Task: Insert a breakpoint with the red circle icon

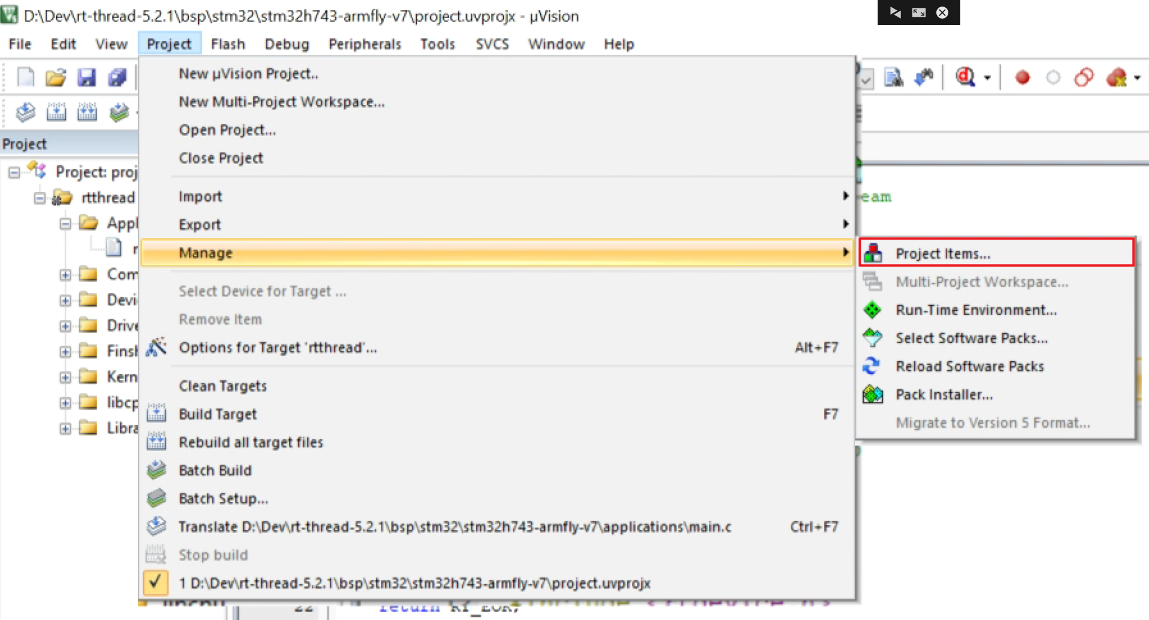Action: click(x=1022, y=77)
